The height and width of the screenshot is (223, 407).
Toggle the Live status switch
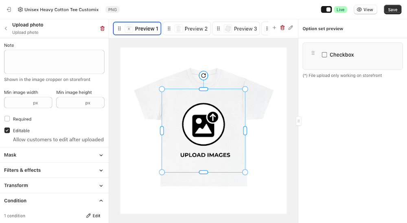[326, 10]
